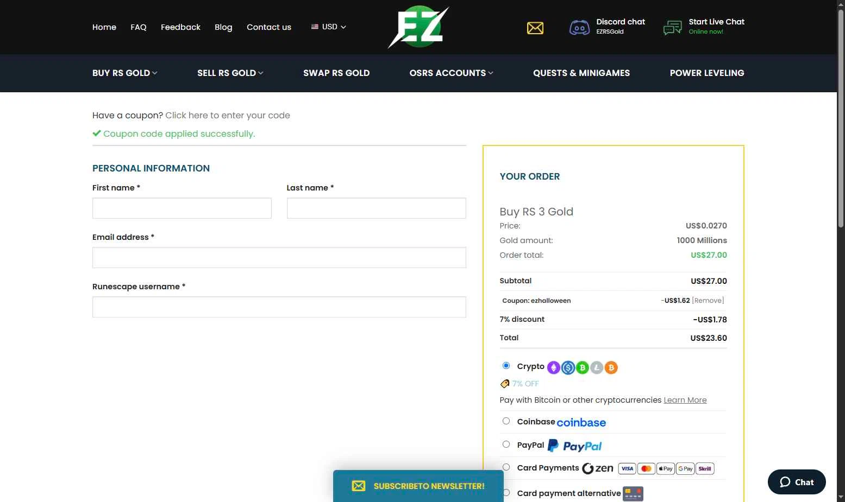Expand the BUY RS GOLD menu
The height and width of the screenshot is (502, 845).
[x=124, y=73]
